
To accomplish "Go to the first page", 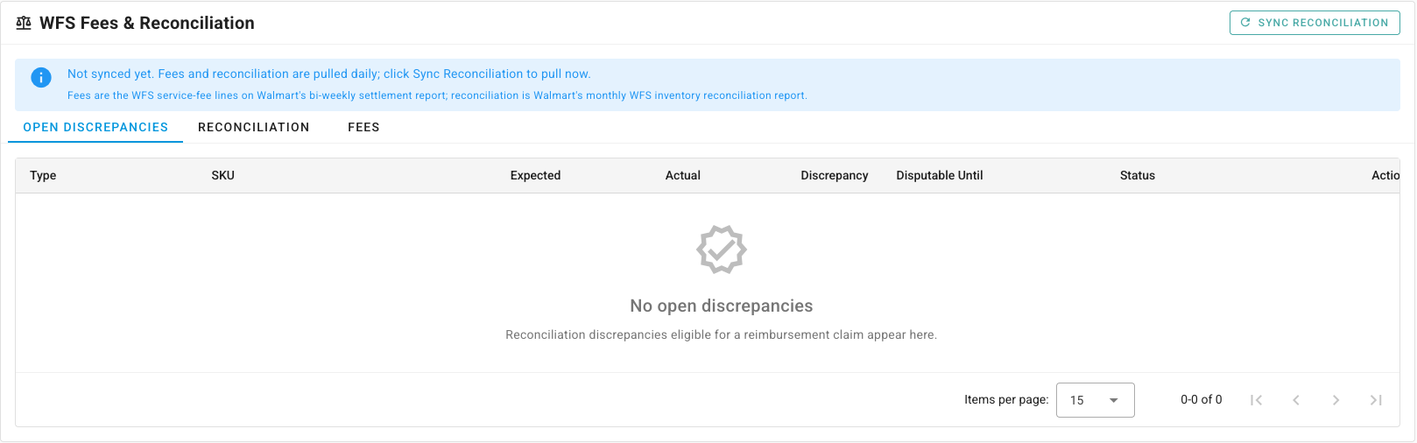I will [x=1256, y=400].
